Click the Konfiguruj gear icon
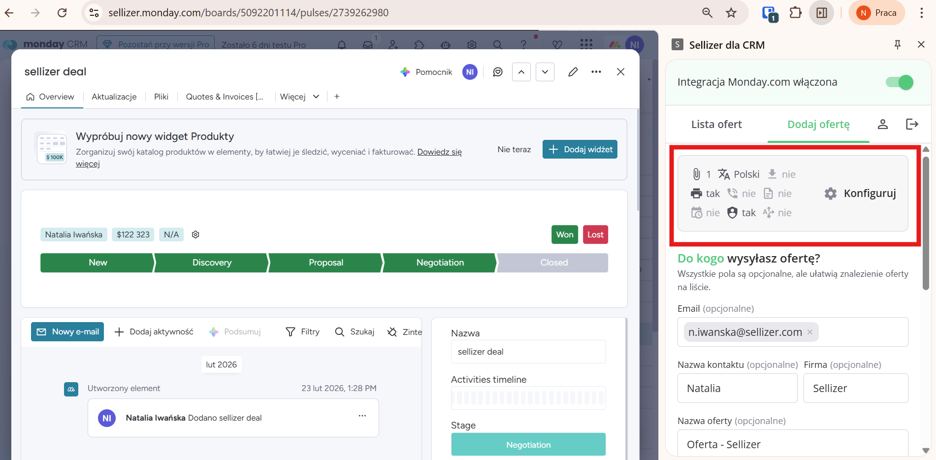This screenshot has height=460, width=936. coord(831,194)
